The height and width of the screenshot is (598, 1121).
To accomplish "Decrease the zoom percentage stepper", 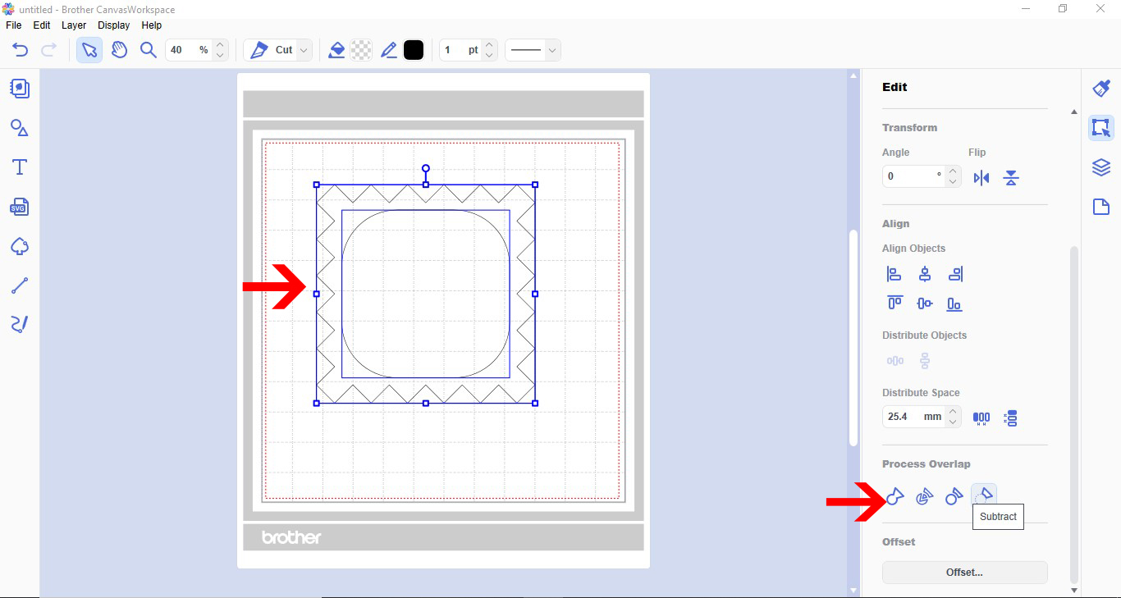I will 220,55.
